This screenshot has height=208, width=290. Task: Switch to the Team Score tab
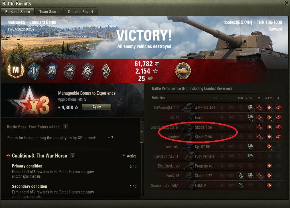pyautogui.click(x=49, y=11)
